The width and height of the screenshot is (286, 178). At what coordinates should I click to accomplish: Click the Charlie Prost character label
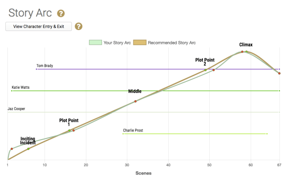coord(133,130)
